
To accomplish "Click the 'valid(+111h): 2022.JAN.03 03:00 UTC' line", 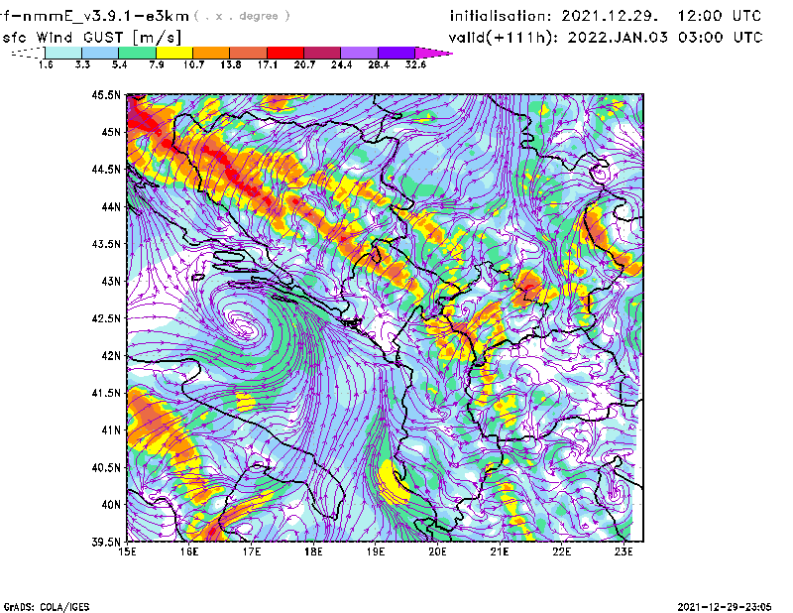I will pos(606,37).
